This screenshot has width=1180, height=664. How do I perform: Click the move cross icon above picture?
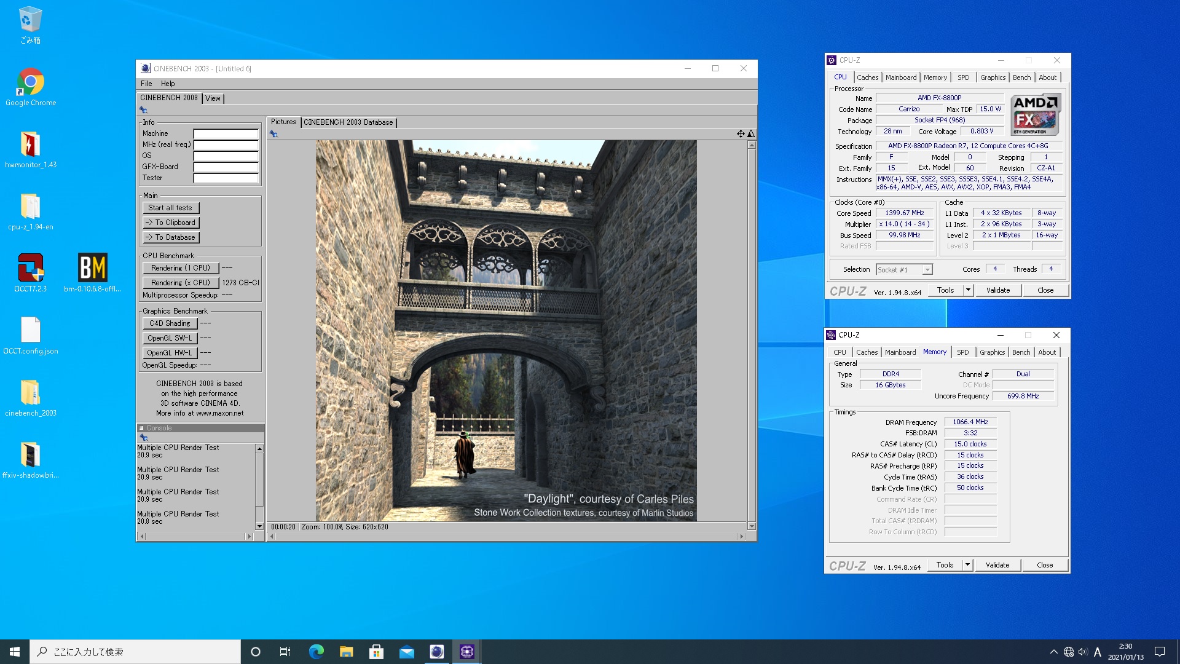point(741,133)
